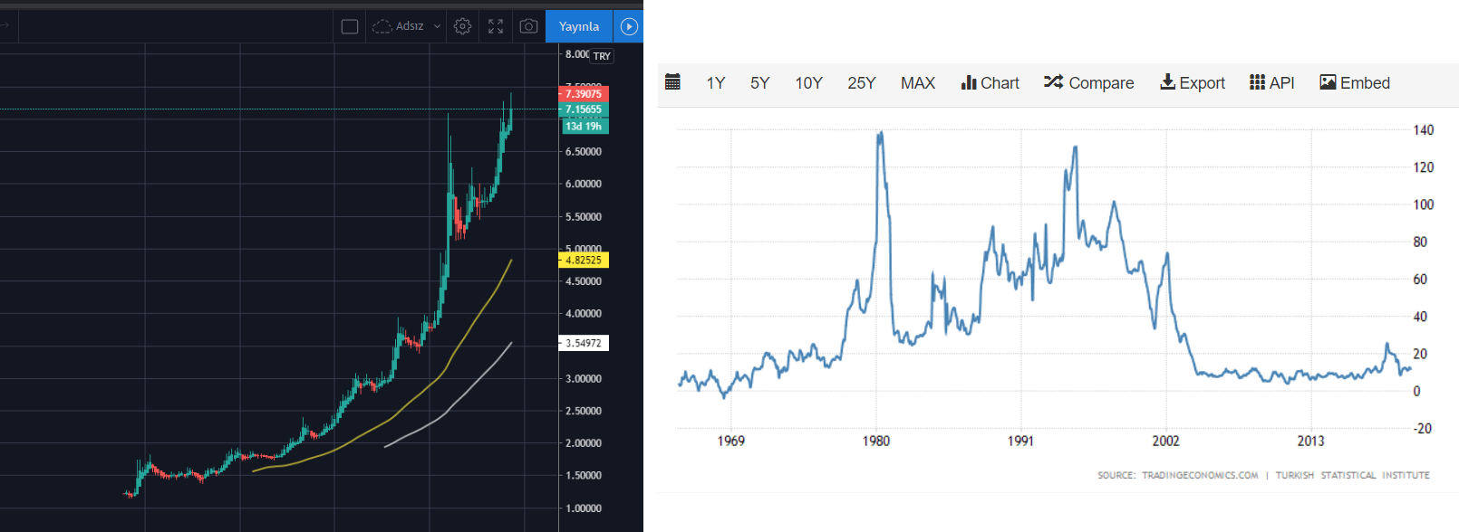Click the 1969 label on the time axis
Image resolution: width=1459 pixels, height=532 pixels.
coord(731,442)
